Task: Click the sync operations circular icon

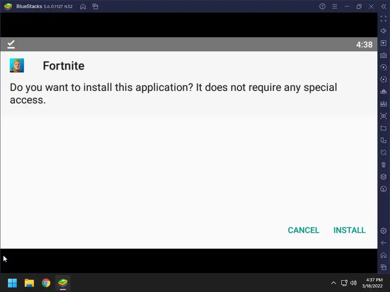Action: coord(384,79)
